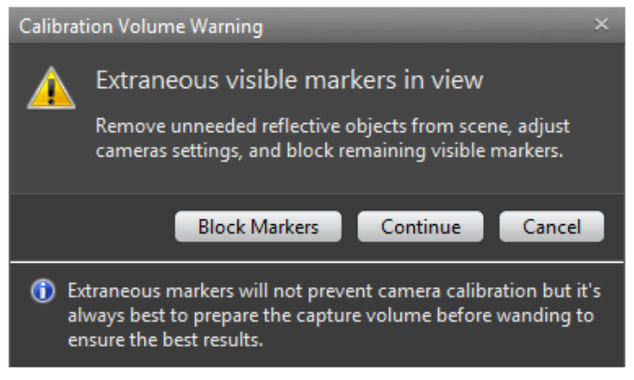Cancel the calibration warning dialog
This screenshot has width=634, height=380.
[x=551, y=226]
